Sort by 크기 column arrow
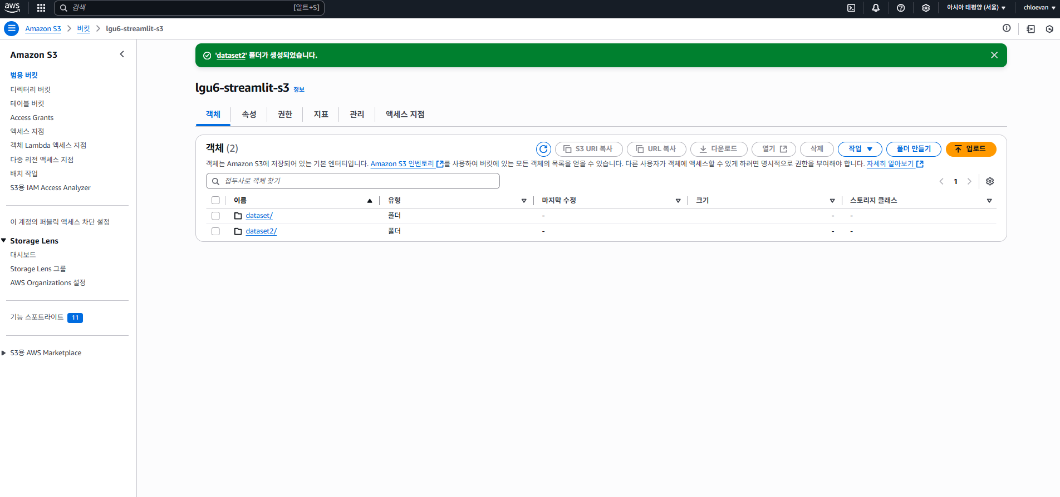The width and height of the screenshot is (1060, 497). pos(832,201)
